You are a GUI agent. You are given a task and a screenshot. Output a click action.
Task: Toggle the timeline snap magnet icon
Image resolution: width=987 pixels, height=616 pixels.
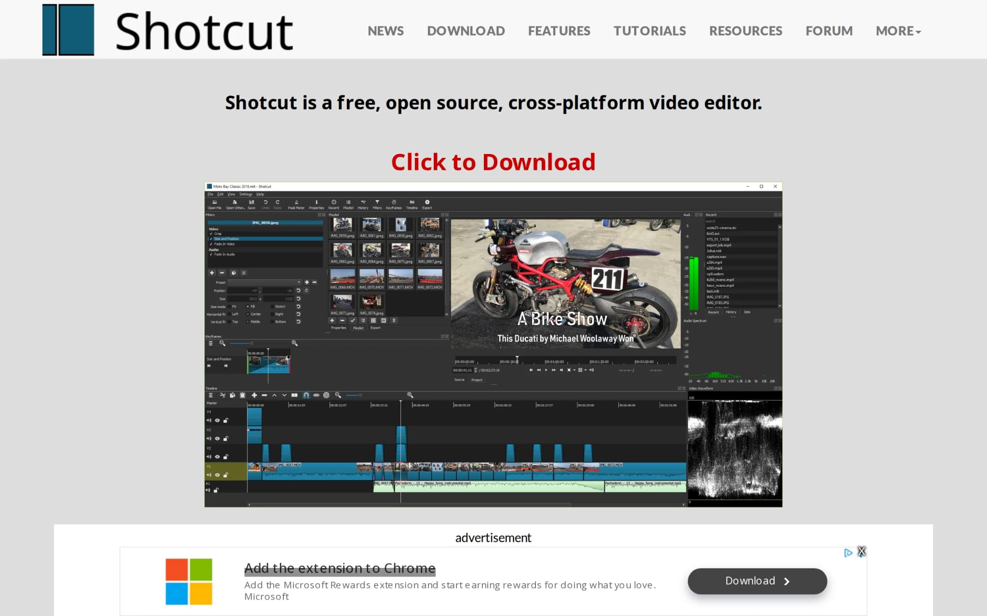click(x=306, y=395)
